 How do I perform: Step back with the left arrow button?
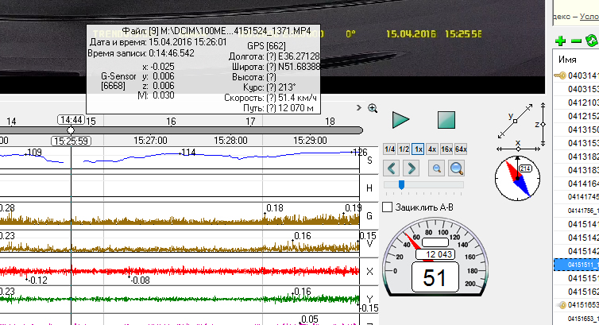390,168
